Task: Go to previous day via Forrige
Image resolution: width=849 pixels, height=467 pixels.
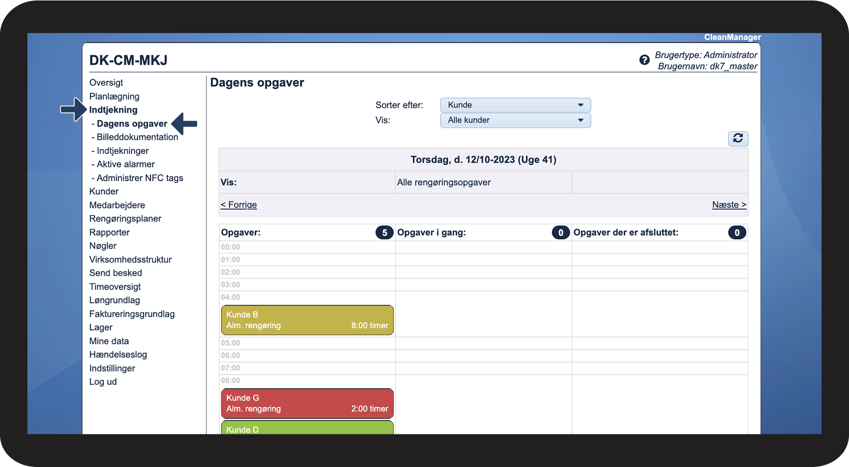Action: [x=239, y=205]
